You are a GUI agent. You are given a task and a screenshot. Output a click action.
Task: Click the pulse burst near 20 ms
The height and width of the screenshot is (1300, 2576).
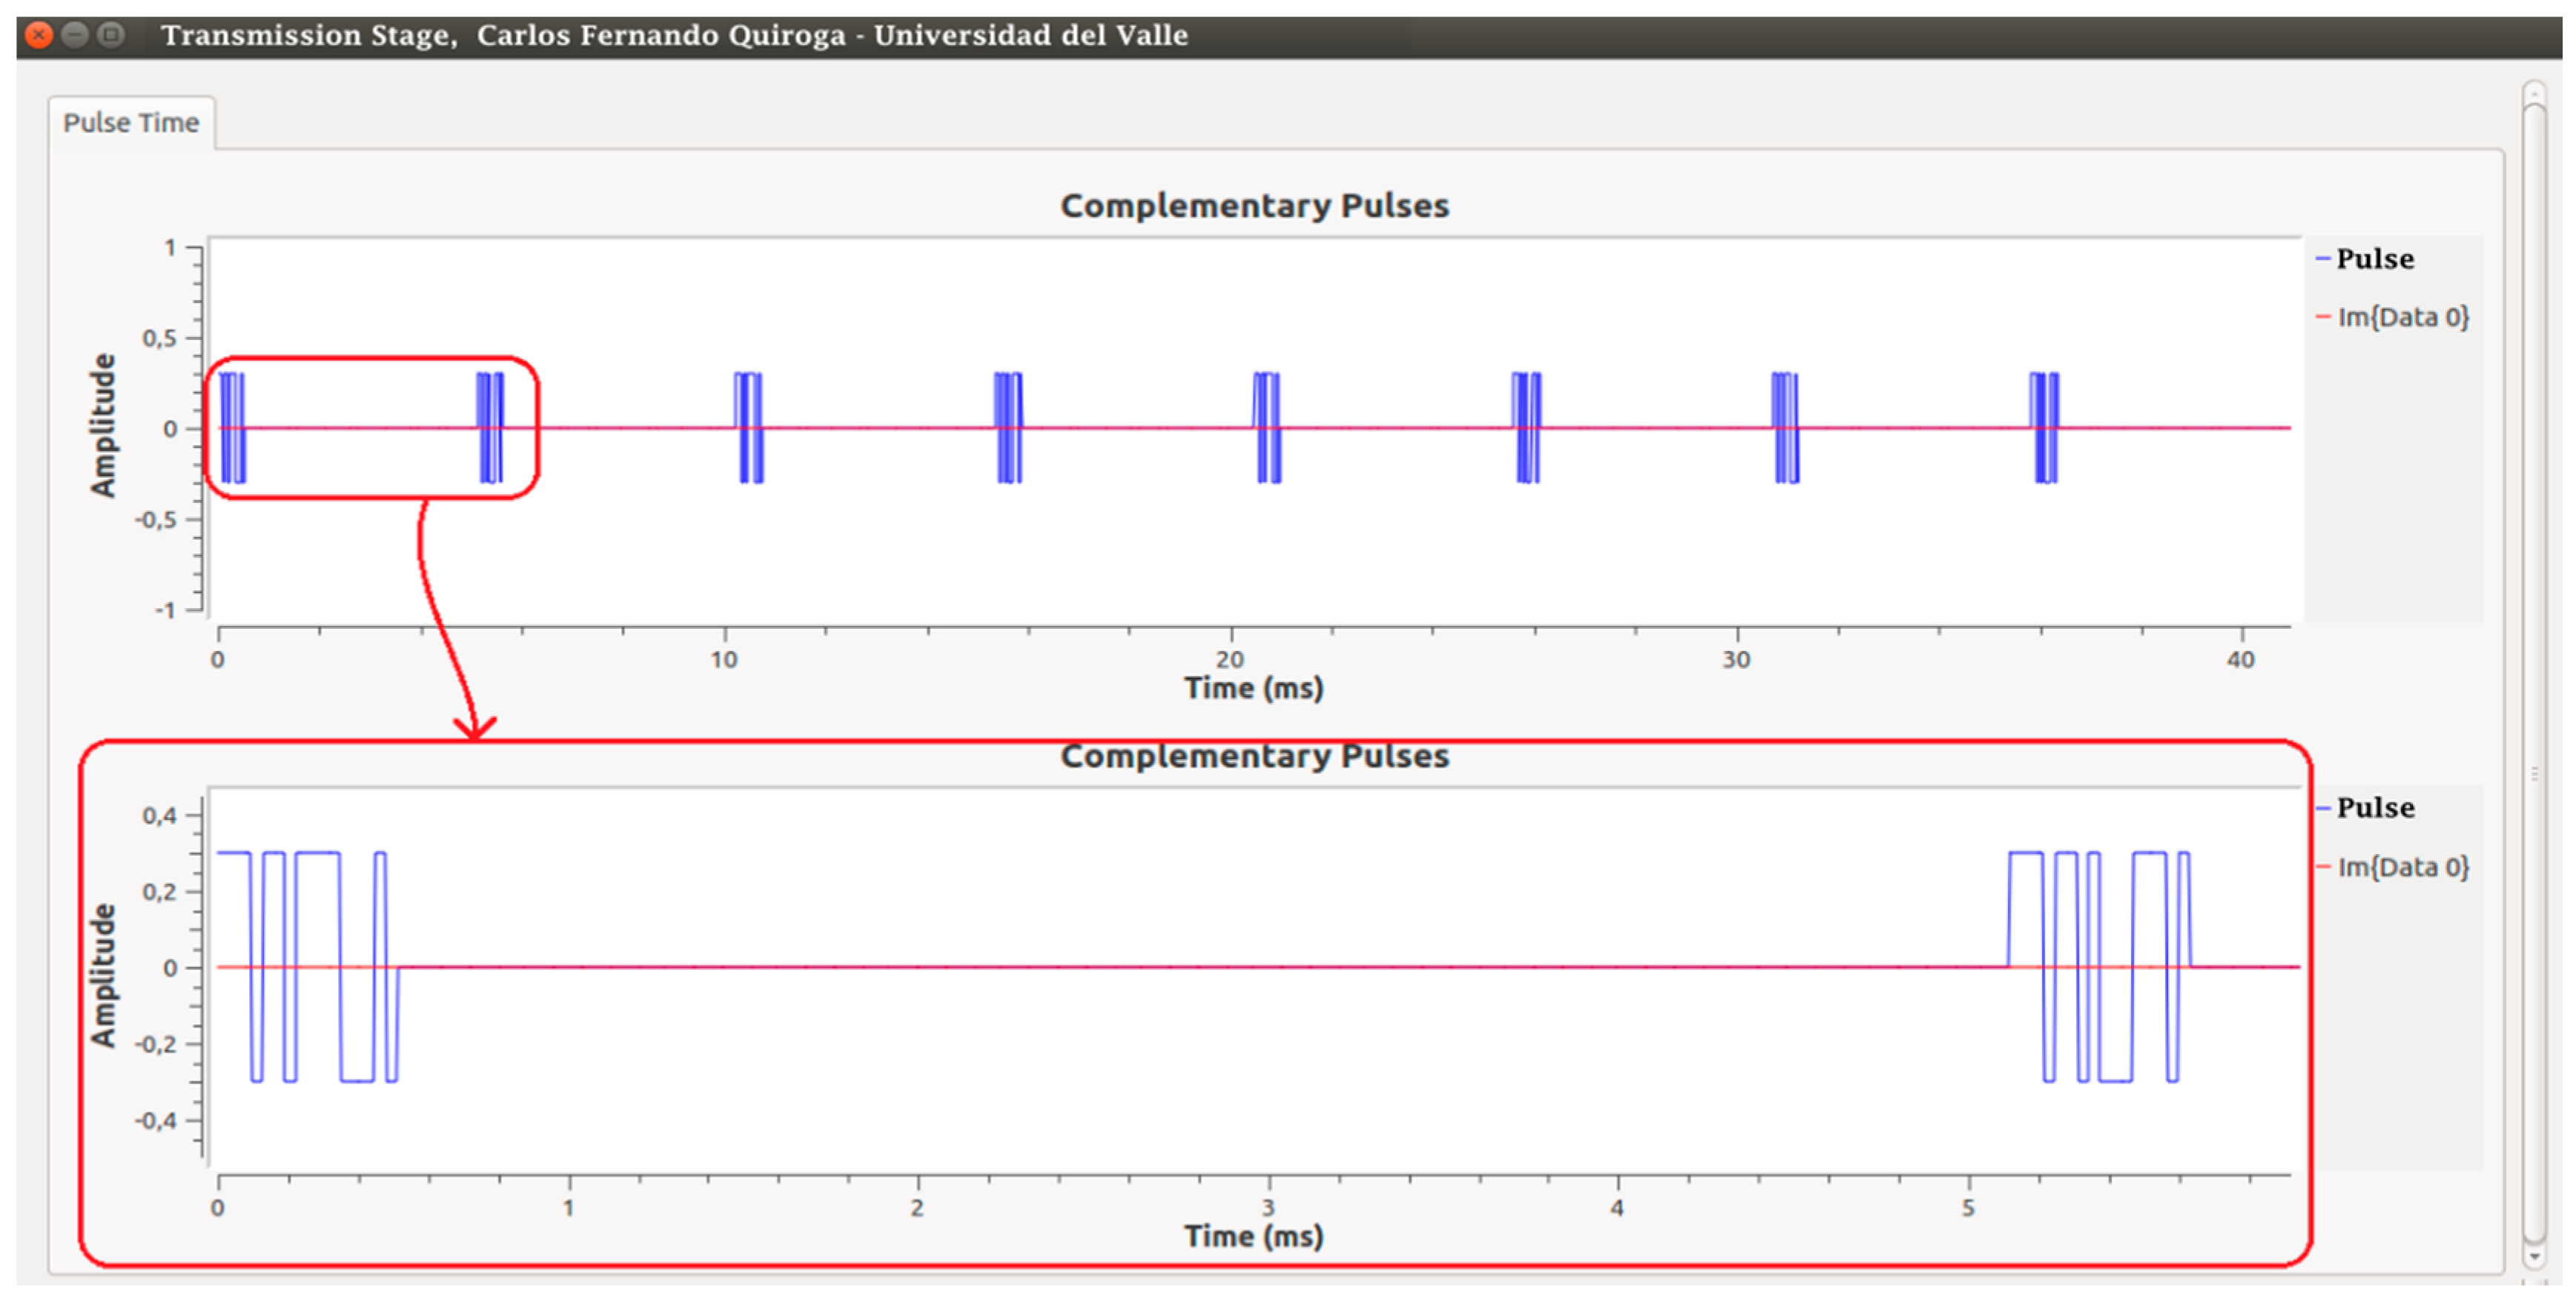[x=1267, y=427]
